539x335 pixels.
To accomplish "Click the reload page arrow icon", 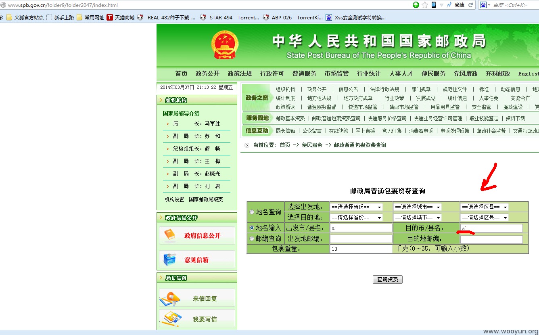I will pos(470,5).
